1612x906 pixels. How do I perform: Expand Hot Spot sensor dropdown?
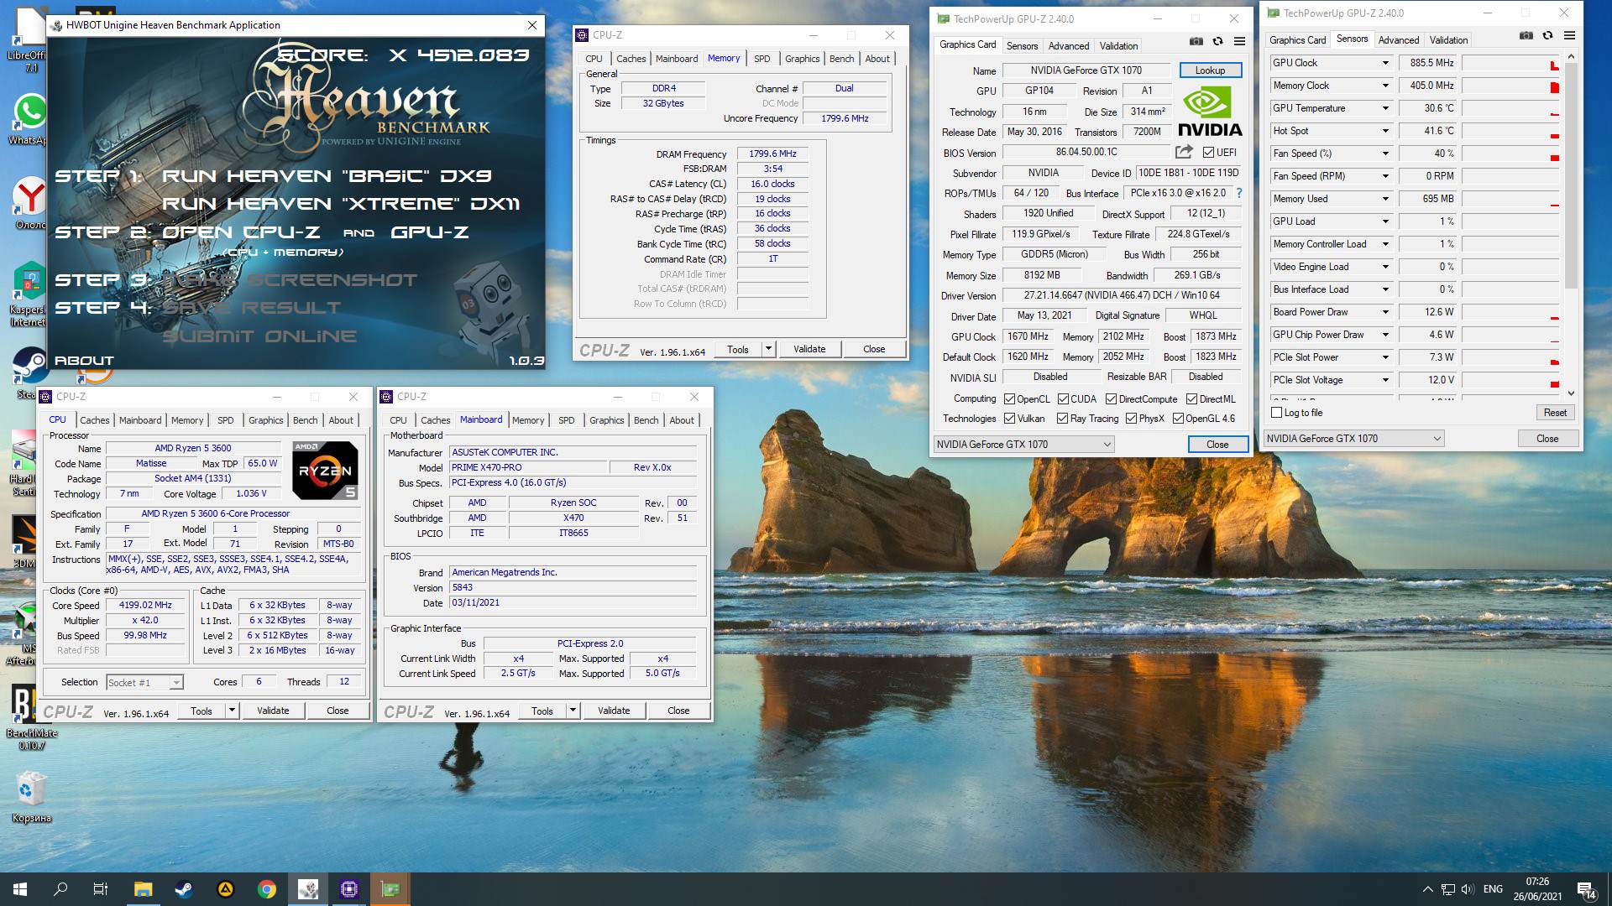(x=1385, y=131)
